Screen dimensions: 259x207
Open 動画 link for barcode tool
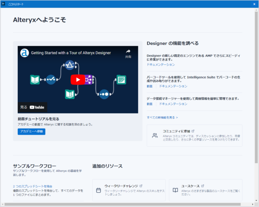click(149, 86)
